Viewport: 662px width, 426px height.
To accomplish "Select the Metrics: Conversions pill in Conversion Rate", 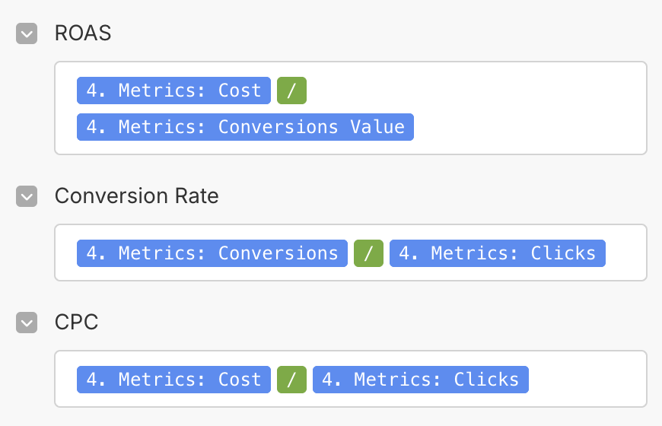I will coord(212,253).
